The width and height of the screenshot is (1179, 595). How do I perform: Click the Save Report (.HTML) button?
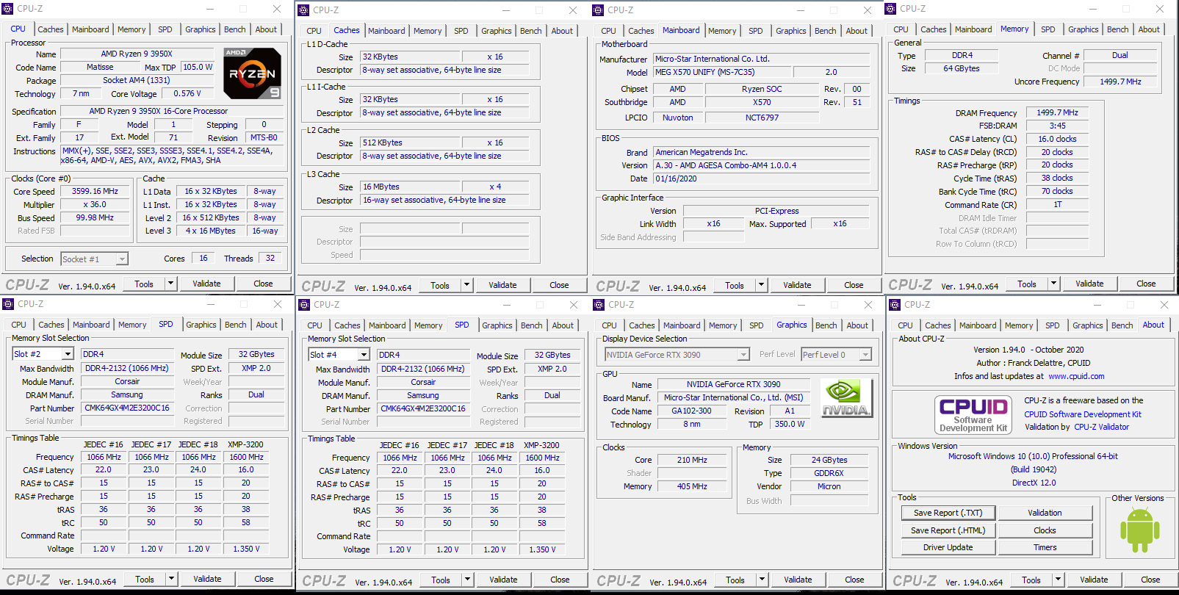(x=948, y=530)
